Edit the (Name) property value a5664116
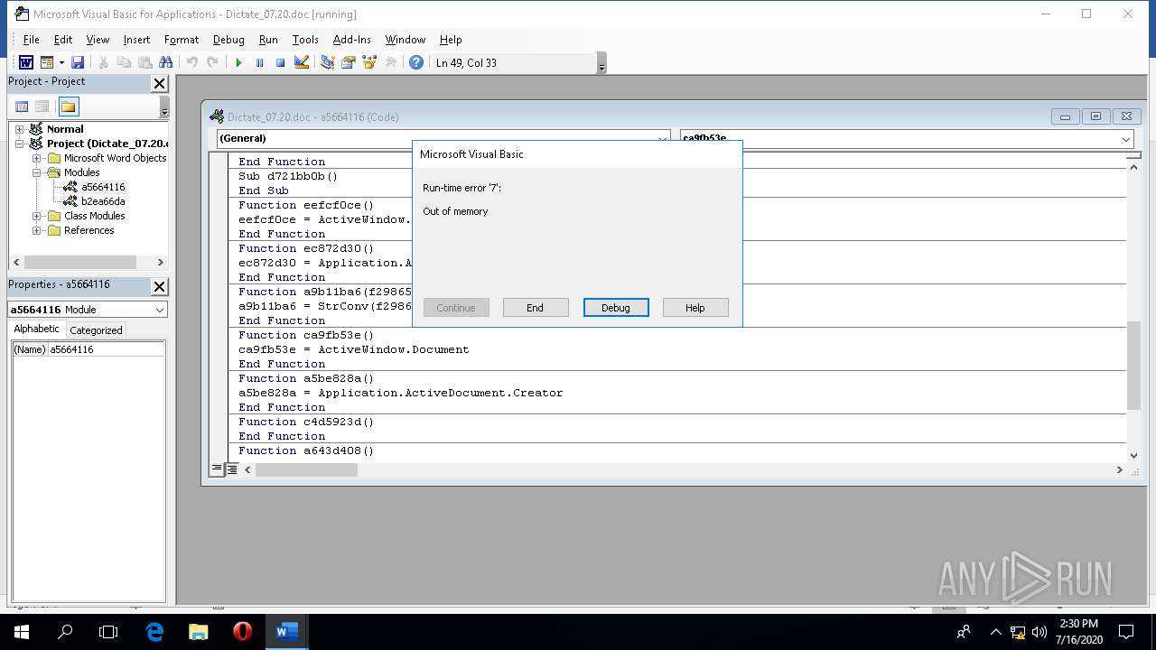 tap(106, 349)
